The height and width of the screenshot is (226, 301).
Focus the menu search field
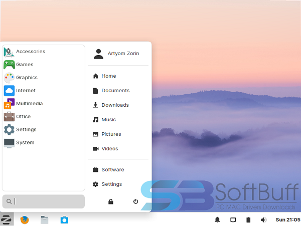(44, 201)
